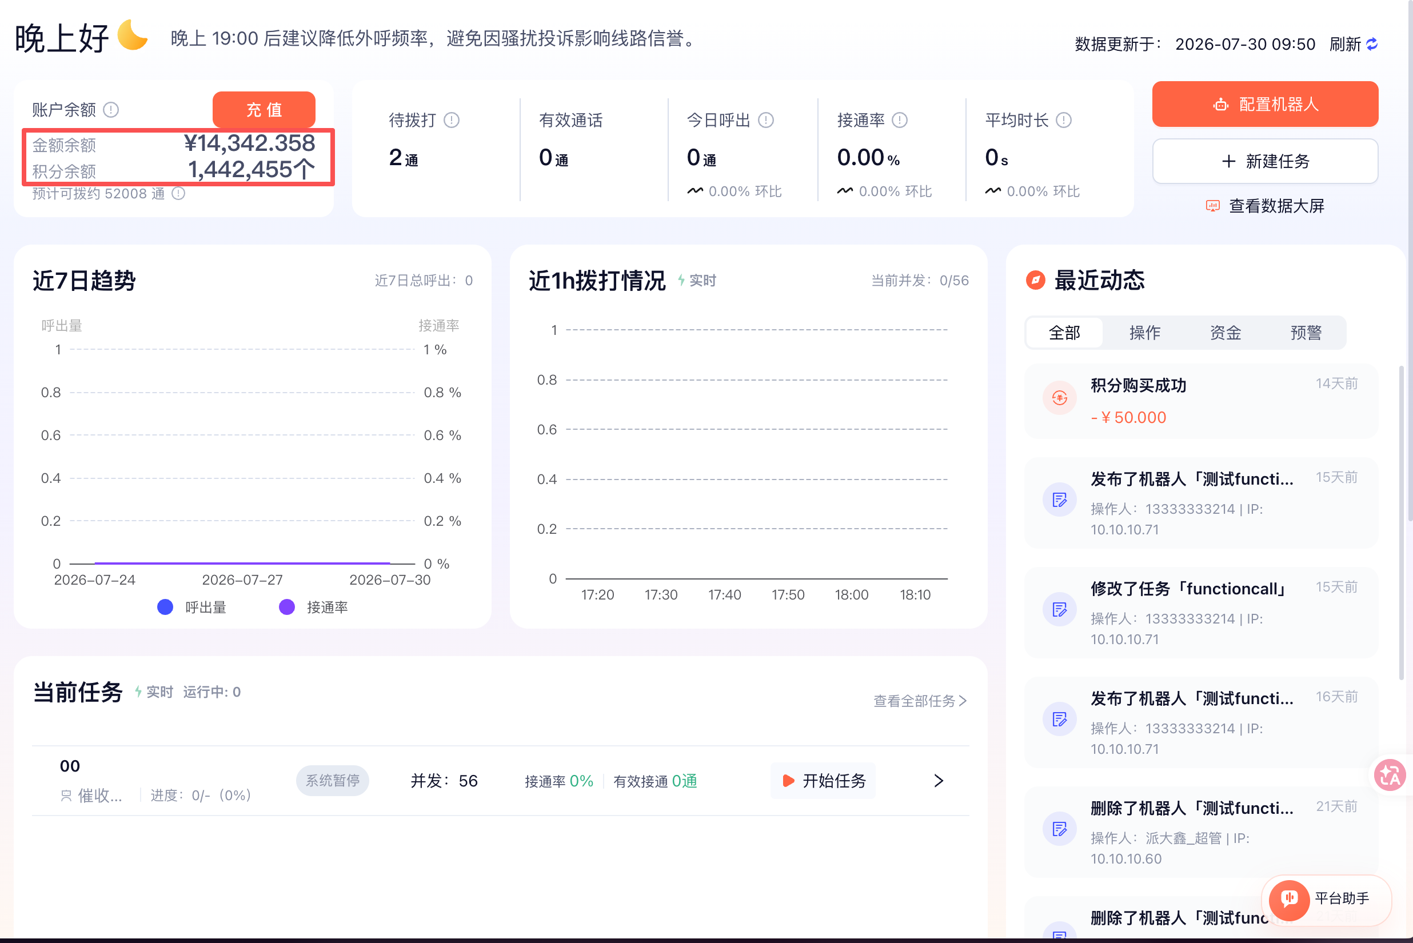This screenshot has width=1413, height=943.
Task: Click the trend icon under 今日呼出 环比
Action: pos(694,191)
